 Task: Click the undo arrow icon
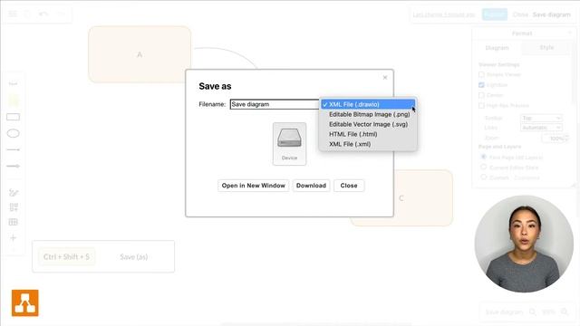point(43,14)
